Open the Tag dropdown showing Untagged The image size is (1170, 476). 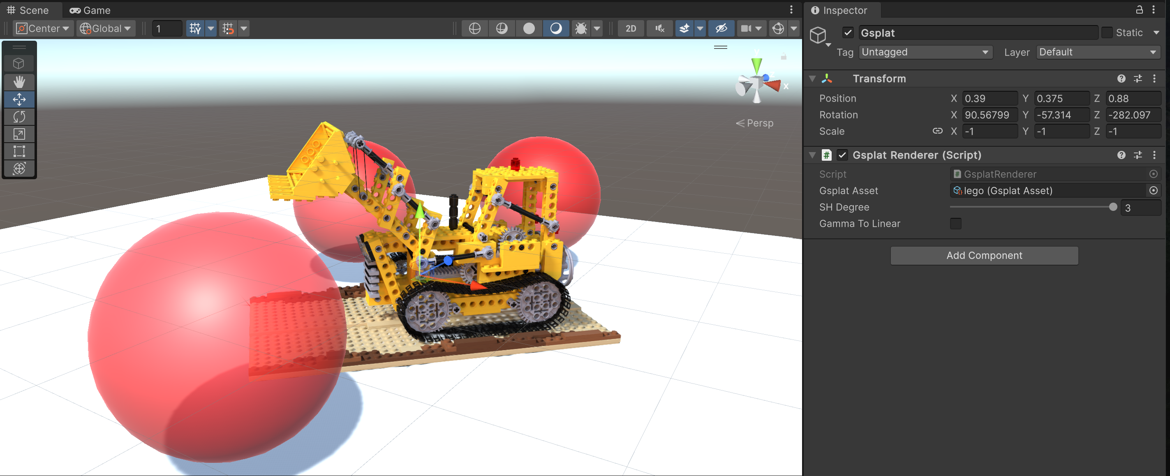(x=925, y=52)
